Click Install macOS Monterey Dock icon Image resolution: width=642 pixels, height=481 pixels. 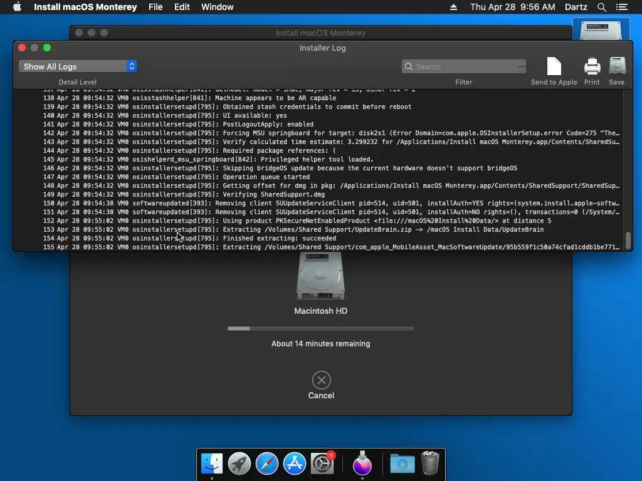point(362,463)
